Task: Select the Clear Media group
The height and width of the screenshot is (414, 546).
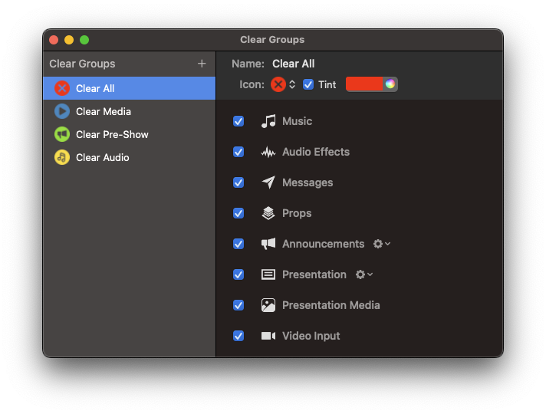Action: tap(129, 111)
